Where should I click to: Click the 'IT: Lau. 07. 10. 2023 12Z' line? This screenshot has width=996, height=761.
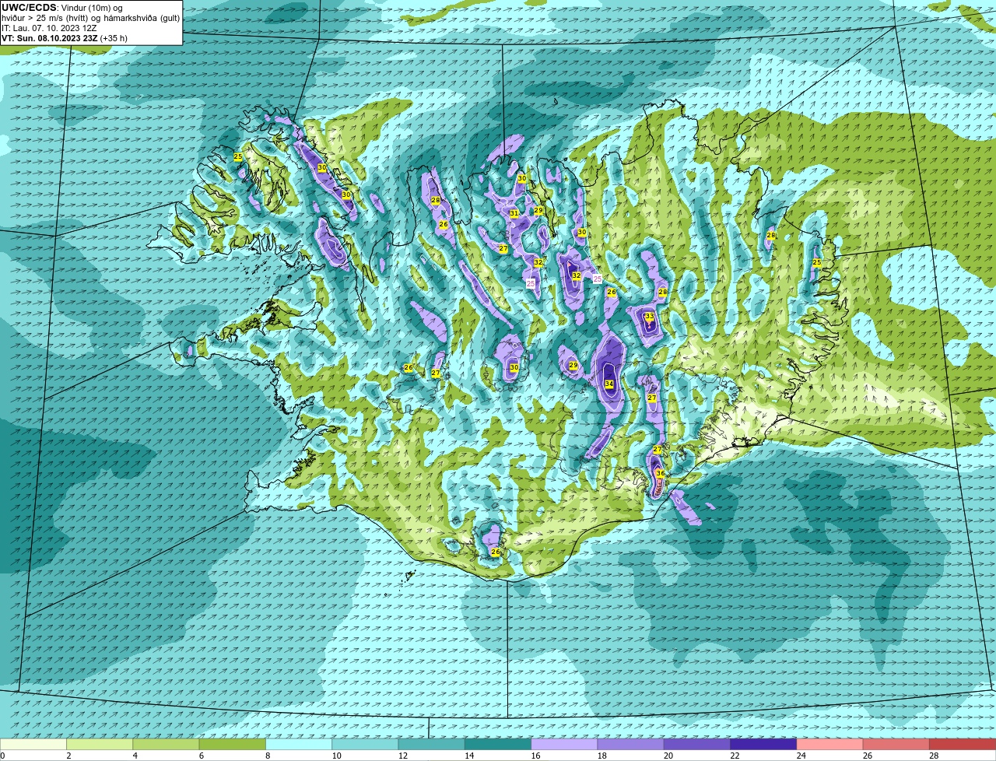tap(49, 28)
